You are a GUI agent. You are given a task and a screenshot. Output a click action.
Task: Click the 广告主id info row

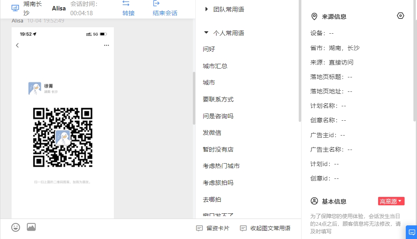coord(328,135)
